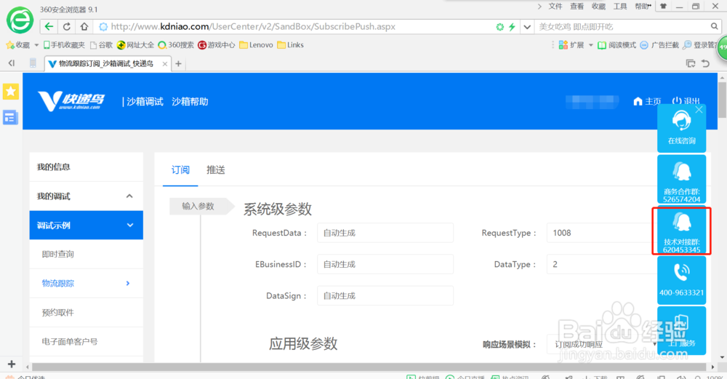The width and height of the screenshot is (727, 379).
Task: Open 360搜索 bookmark
Action: pyautogui.click(x=176, y=45)
